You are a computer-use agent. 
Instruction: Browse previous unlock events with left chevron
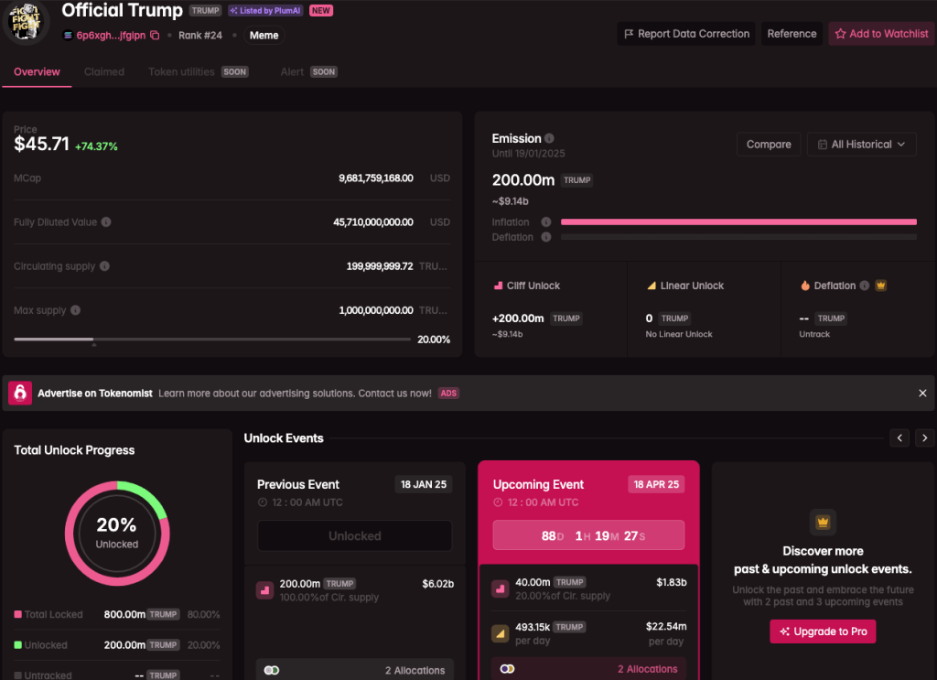tap(899, 437)
